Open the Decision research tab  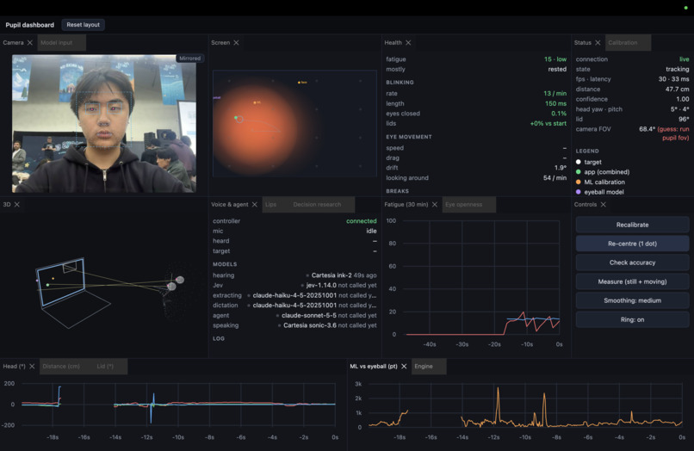pyautogui.click(x=317, y=205)
